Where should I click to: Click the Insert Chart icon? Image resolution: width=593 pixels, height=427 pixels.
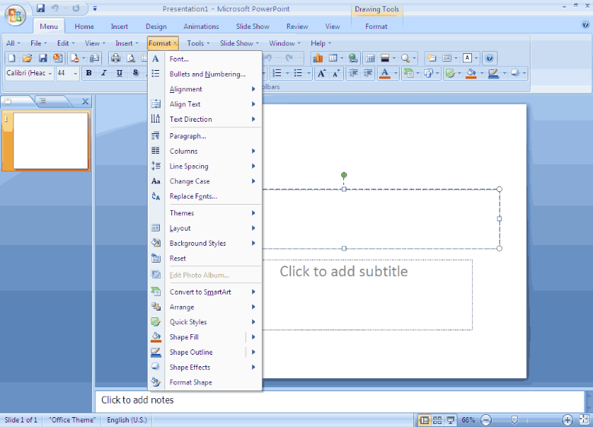coord(317,59)
